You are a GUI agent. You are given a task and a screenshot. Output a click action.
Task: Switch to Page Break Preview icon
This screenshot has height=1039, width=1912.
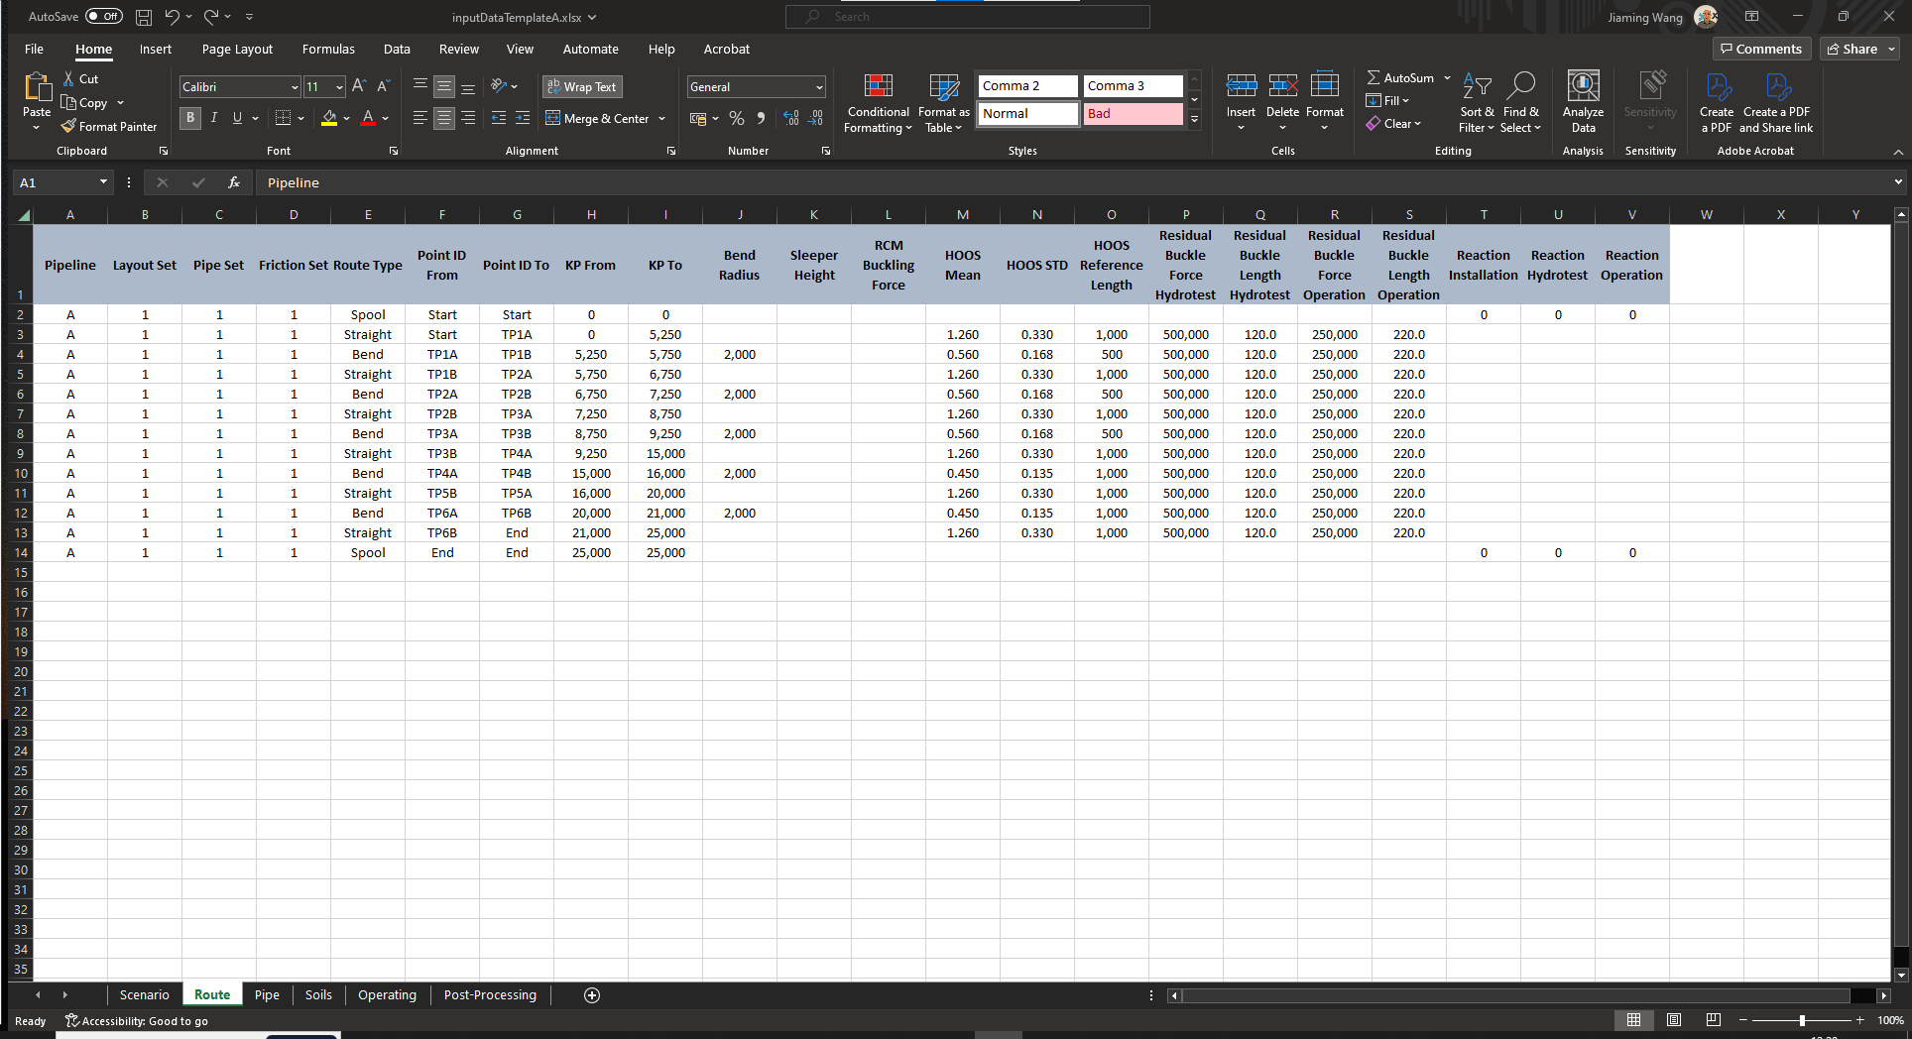[x=1713, y=1020]
